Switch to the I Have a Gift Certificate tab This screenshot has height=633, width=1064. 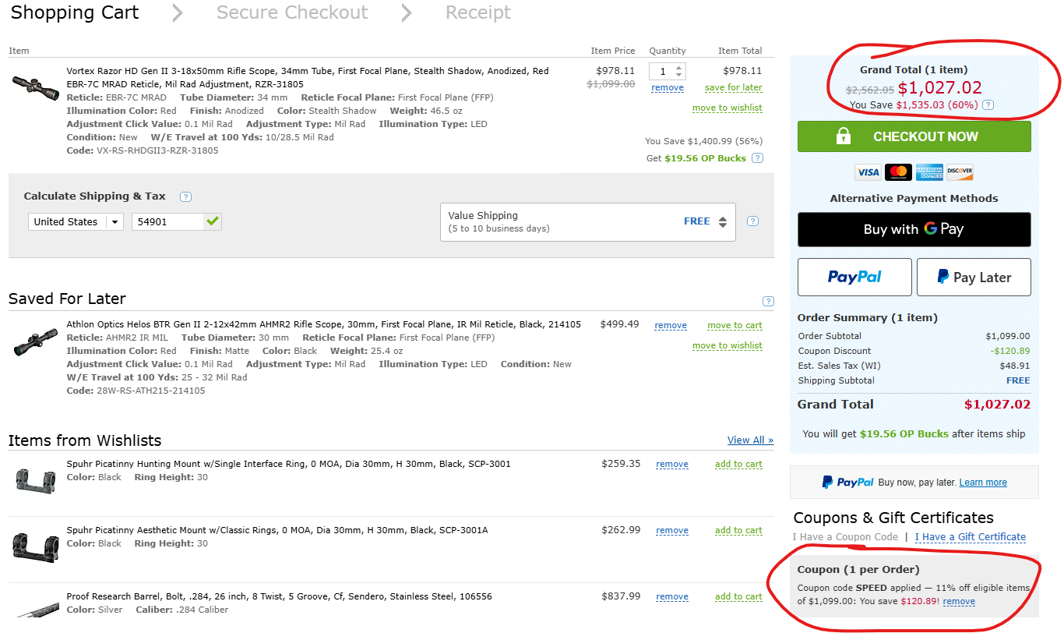(971, 537)
